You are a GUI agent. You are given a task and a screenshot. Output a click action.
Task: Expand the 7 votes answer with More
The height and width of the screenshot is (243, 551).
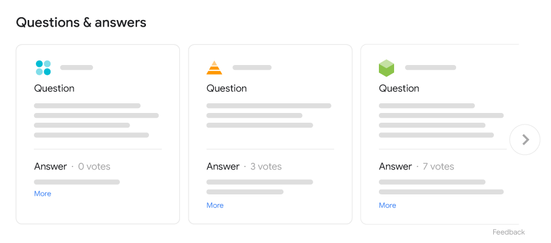(387, 205)
